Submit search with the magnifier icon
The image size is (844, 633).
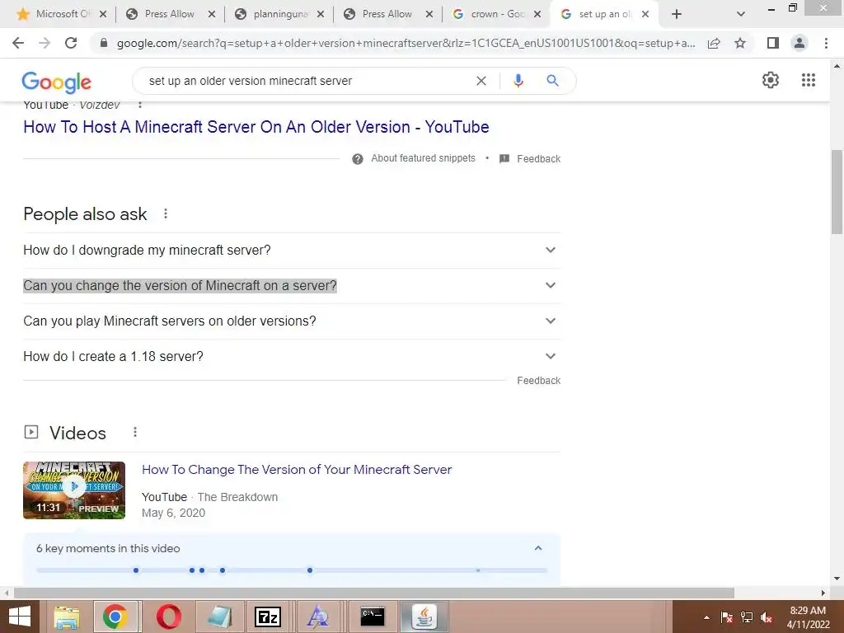pos(552,81)
